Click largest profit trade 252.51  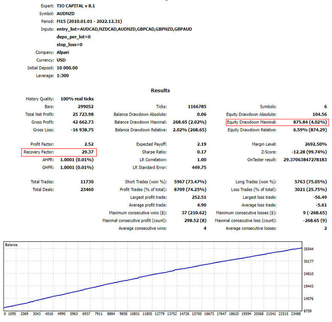point(199,197)
